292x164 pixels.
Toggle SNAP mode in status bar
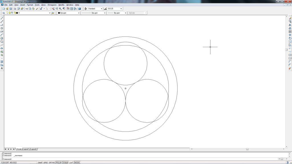click(40, 163)
